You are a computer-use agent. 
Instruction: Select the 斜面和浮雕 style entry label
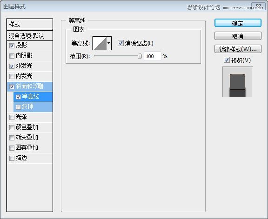[30, 86]
